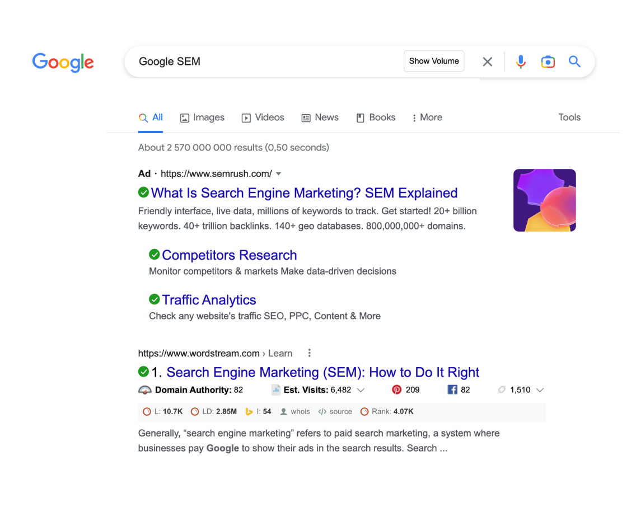Click the 'Domain Authority: 82' label
The height and width of the screenshot is (517, 636).
[199, 390]
